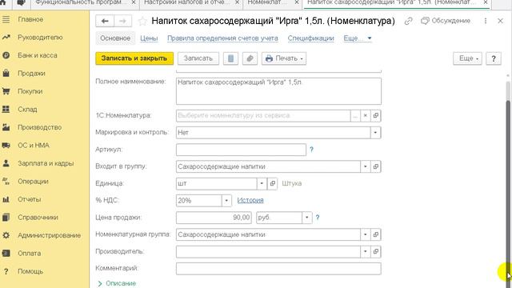Clear the 1С:Номенклатура field with X
The image size is (512, 288).
(x=366, y=115)
